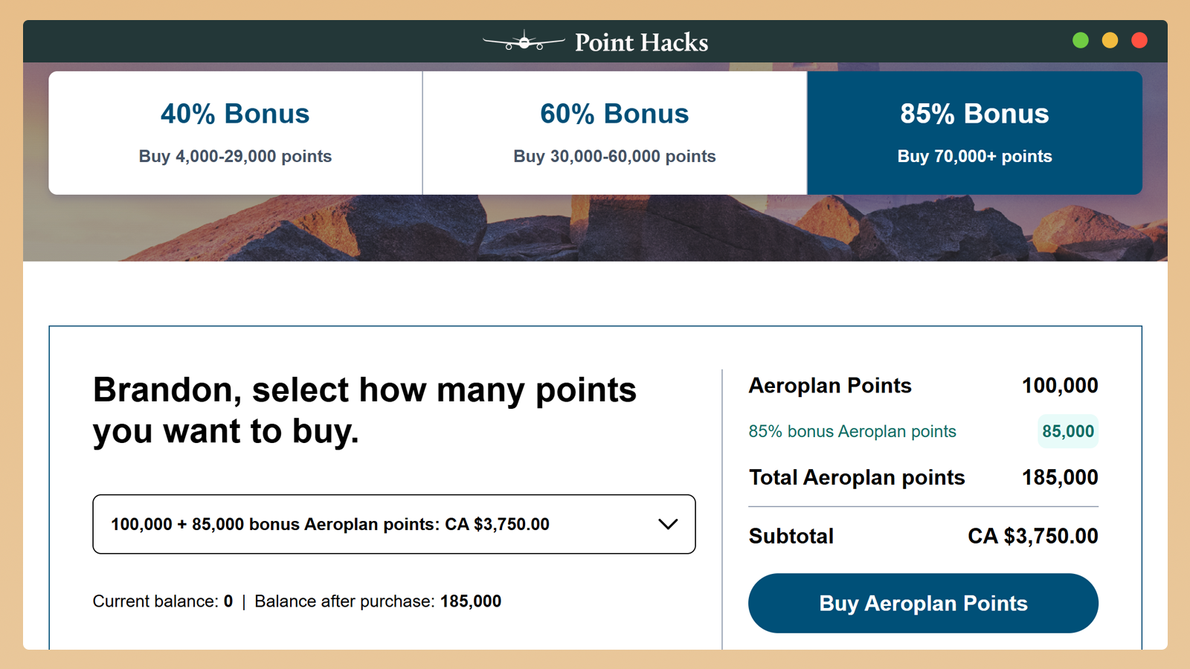
Task: Click the yellow window circle button
Action: 1110,41
